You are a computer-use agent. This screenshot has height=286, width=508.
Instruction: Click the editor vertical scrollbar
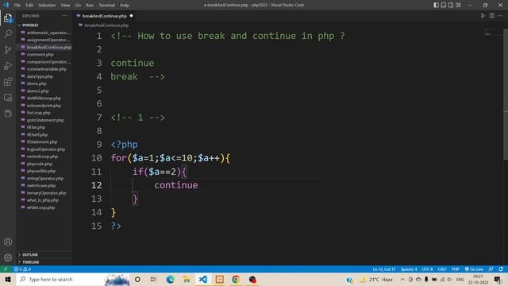506,94
